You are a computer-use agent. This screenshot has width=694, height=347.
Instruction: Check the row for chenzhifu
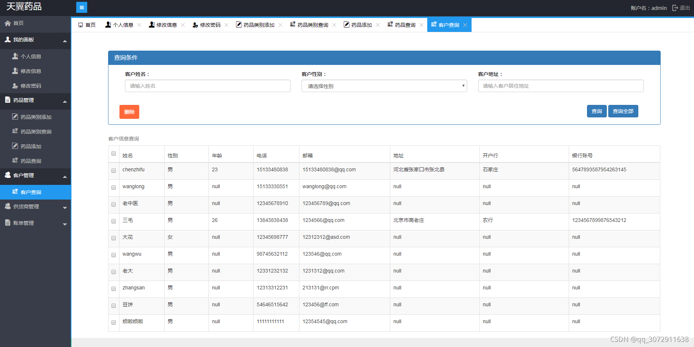click(x=114, y=171)
